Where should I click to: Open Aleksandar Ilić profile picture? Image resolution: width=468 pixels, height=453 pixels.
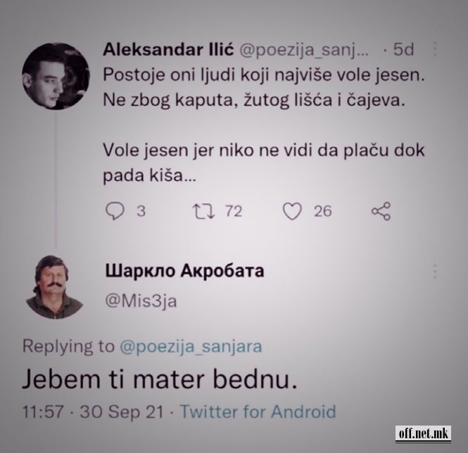pos(56,76)
